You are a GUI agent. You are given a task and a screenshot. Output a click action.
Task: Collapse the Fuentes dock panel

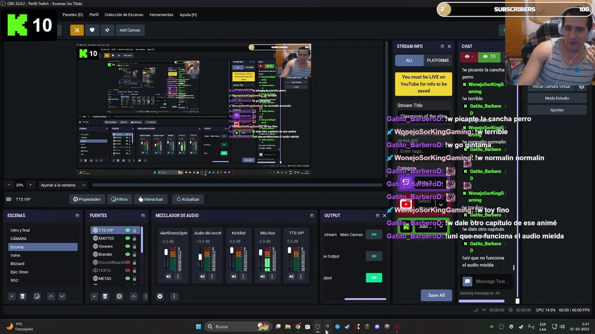click(x=143, y=216)
